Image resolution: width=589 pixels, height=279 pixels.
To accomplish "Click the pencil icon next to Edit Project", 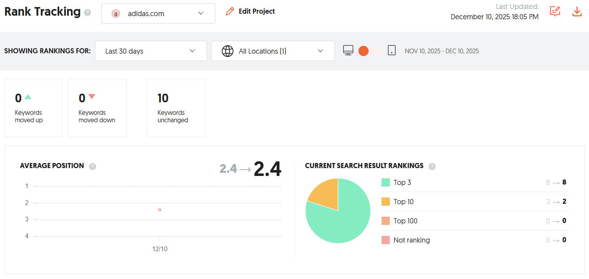I will click(229, 11).
